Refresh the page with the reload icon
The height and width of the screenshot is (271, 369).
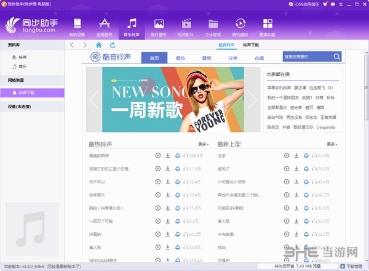pyautogui.click(x=113, y=45)
